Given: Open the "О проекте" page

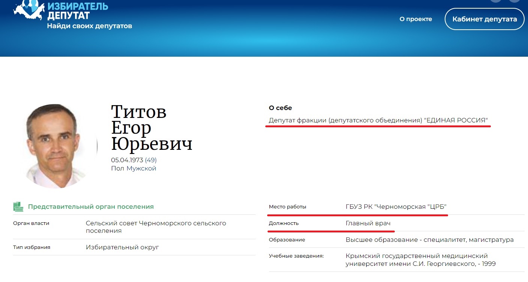Looking at the screenshot, I should coord(416,19).
